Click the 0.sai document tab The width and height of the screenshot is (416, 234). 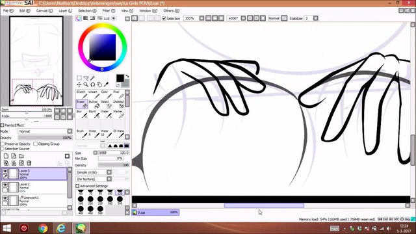pyautogui.click(x=155, y=213)
